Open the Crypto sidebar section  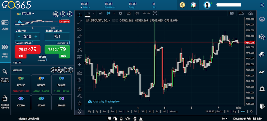click(5, 25)
